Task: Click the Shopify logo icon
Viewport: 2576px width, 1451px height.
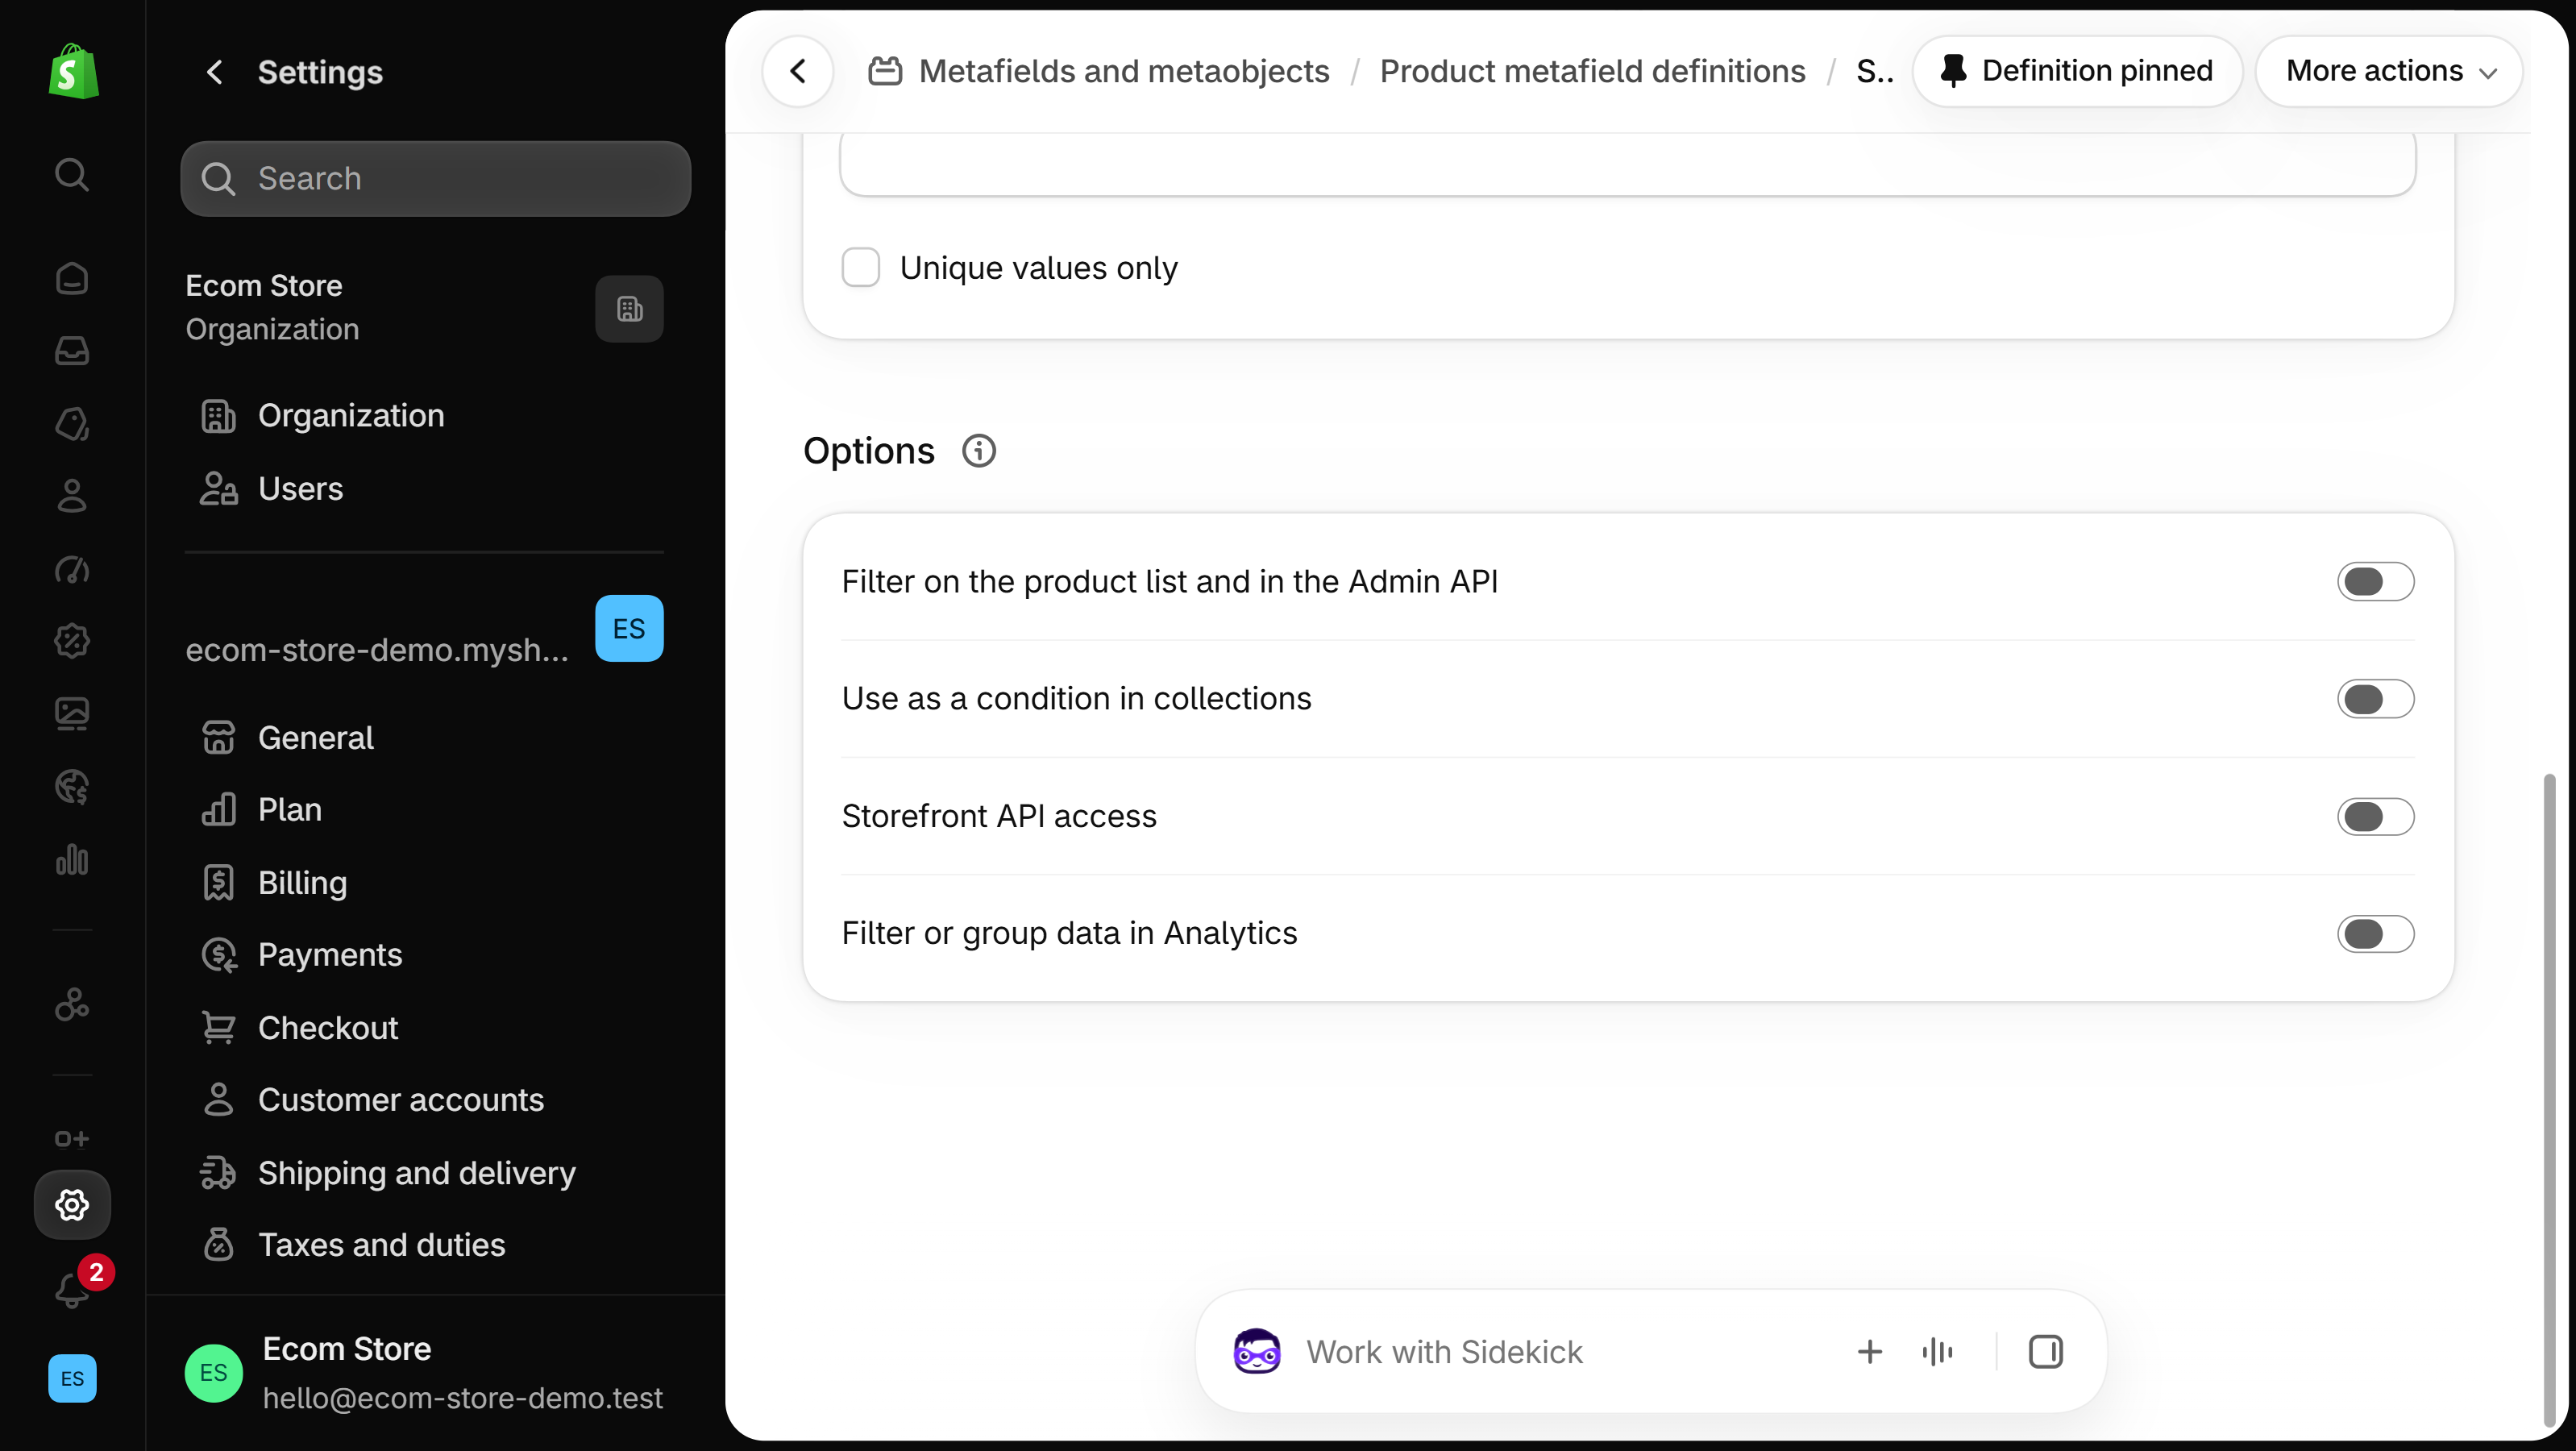Action: click(x=73, y=71)
